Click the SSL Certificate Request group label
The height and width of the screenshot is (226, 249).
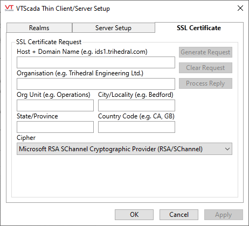[x=49, y=42]
